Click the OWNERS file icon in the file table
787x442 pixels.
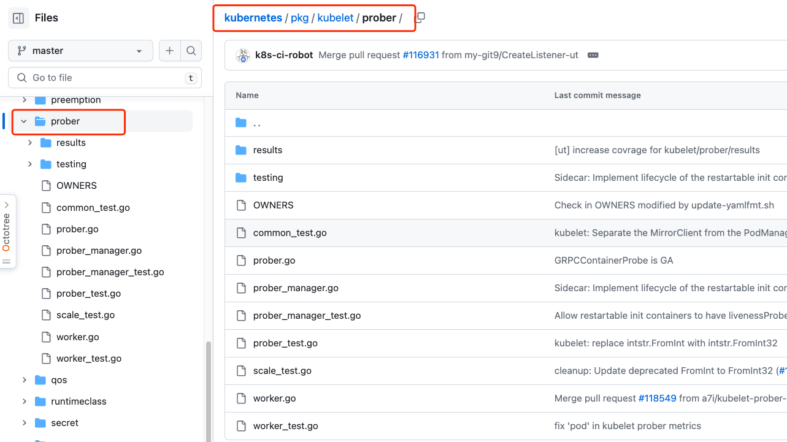[241, 205]
